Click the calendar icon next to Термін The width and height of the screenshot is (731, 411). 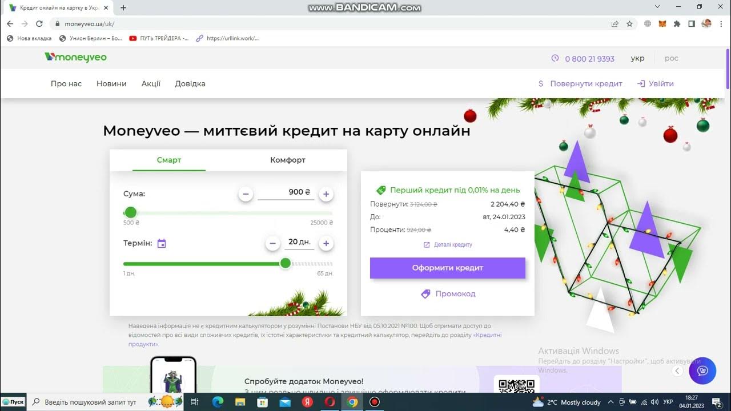pyautogui.click(x=162, y=243)
